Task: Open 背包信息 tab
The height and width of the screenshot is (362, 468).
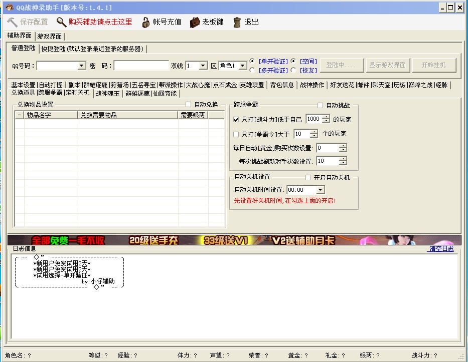Action: pyautogui.click(x=282, y=85)
